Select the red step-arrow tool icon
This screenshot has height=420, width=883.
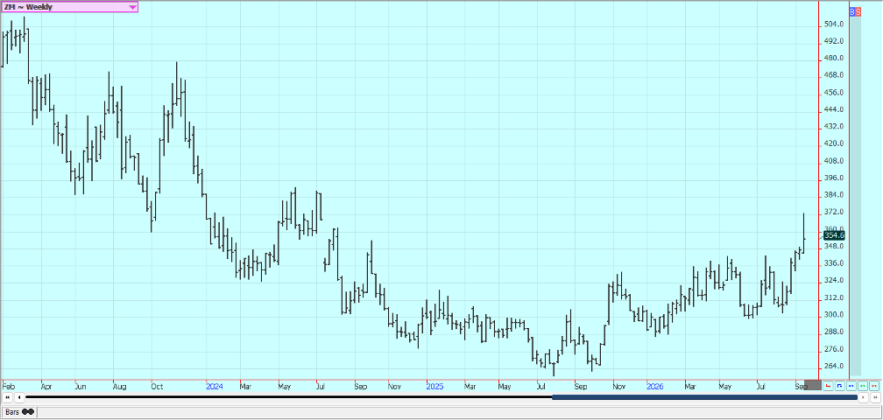click(x=829, y=386)
